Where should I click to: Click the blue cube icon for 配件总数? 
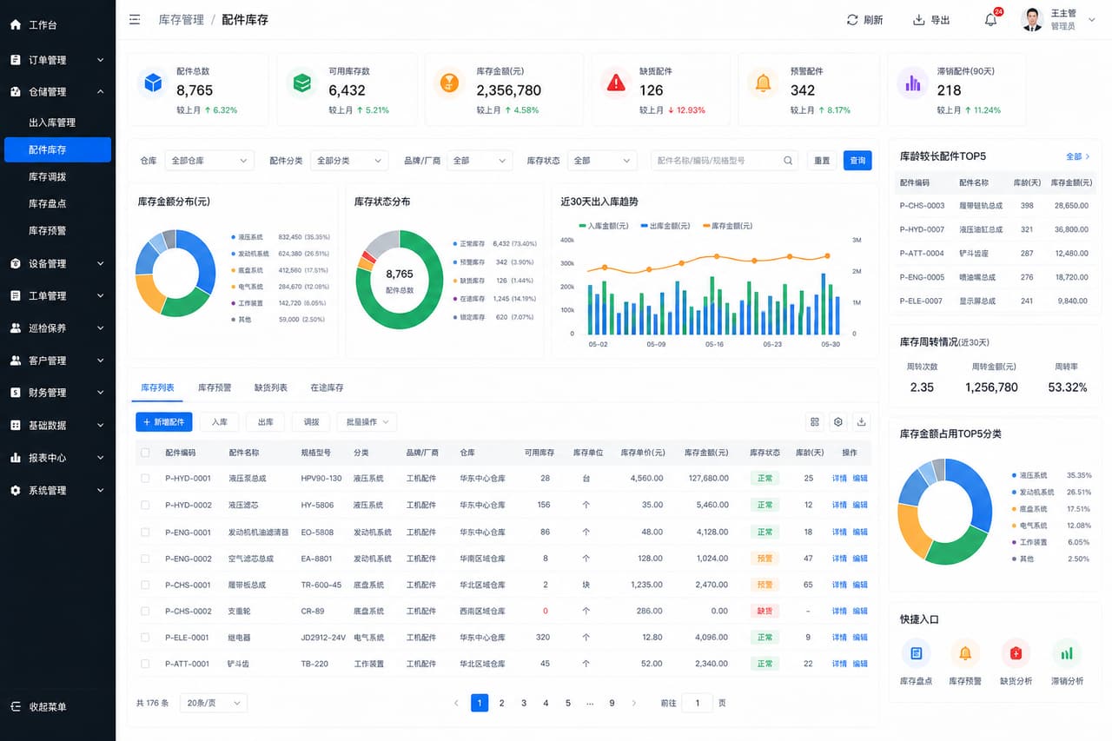(x=154, y=83)
